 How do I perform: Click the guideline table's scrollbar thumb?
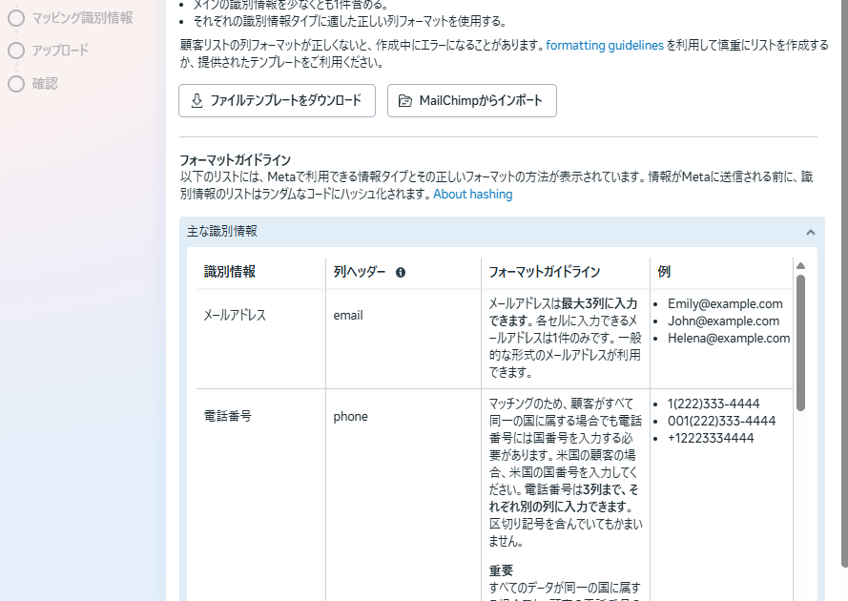(801, 343)
